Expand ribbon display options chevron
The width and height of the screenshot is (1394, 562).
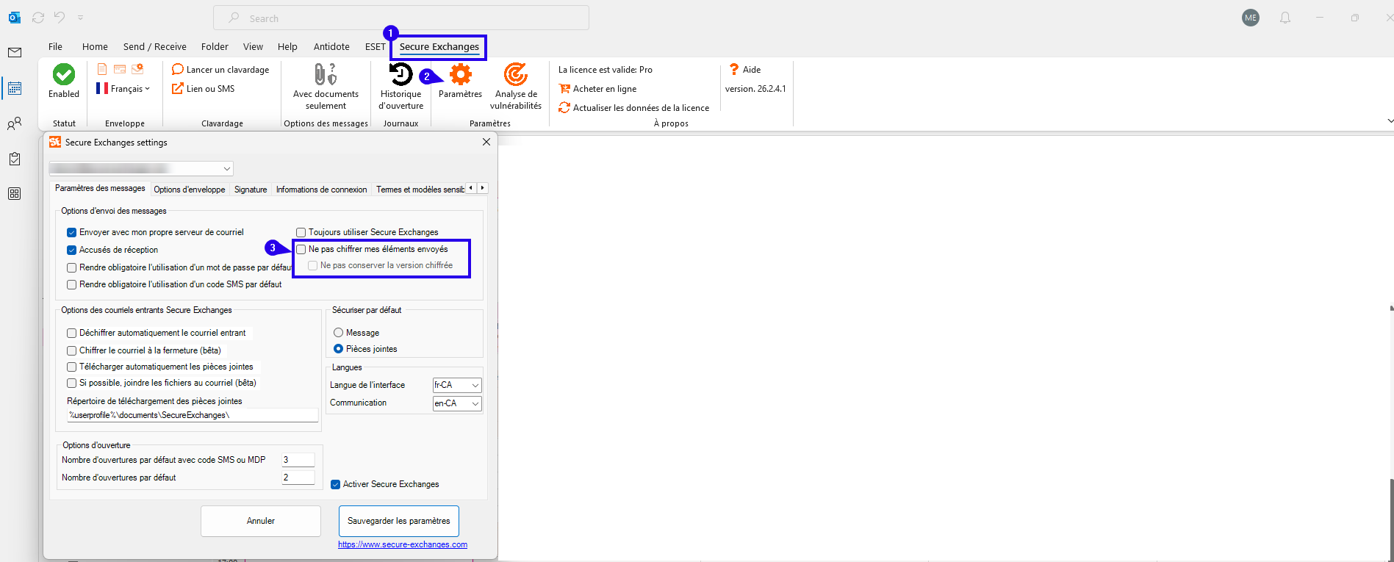click(1390, 120)
